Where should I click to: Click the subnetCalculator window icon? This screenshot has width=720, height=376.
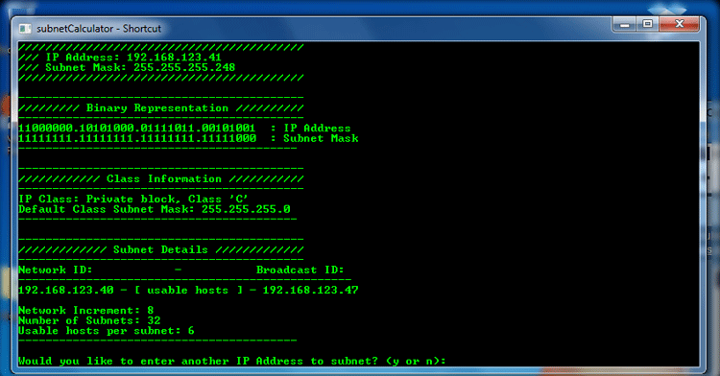(x=25, y=29)
